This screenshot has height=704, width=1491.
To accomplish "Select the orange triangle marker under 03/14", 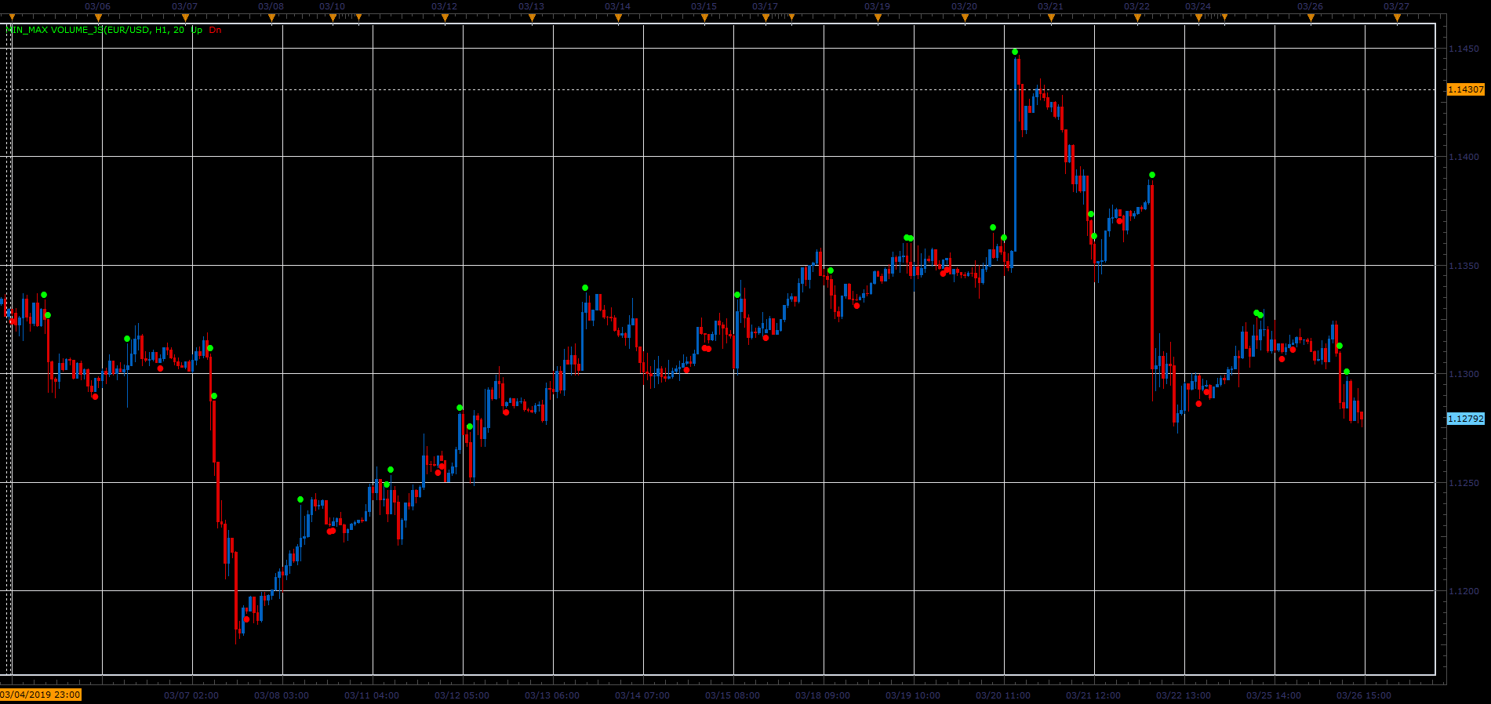I will (618, 17).
